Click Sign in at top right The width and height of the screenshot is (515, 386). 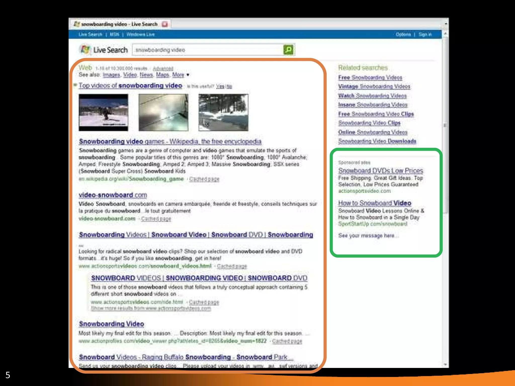click(425, 34)
